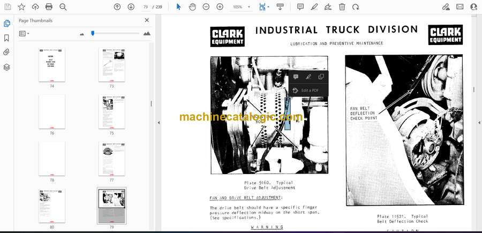The width and height of the screenshot is (482, 233).
Task: Activate the selection arrow tool
Action: coord(178,7)
